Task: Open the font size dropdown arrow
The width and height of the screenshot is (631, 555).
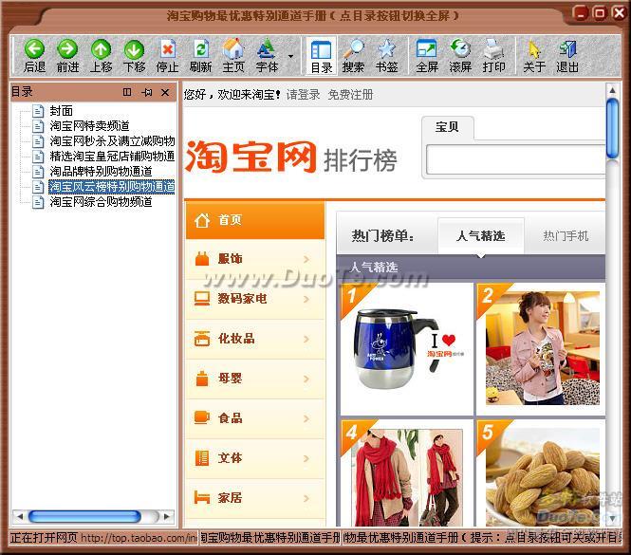Action: pyautogui.click(x=291, y=56)
